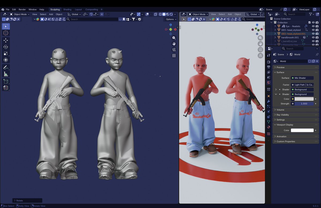Collapse the Surface panel
321x208 pixels.
[x=296, y=72]
